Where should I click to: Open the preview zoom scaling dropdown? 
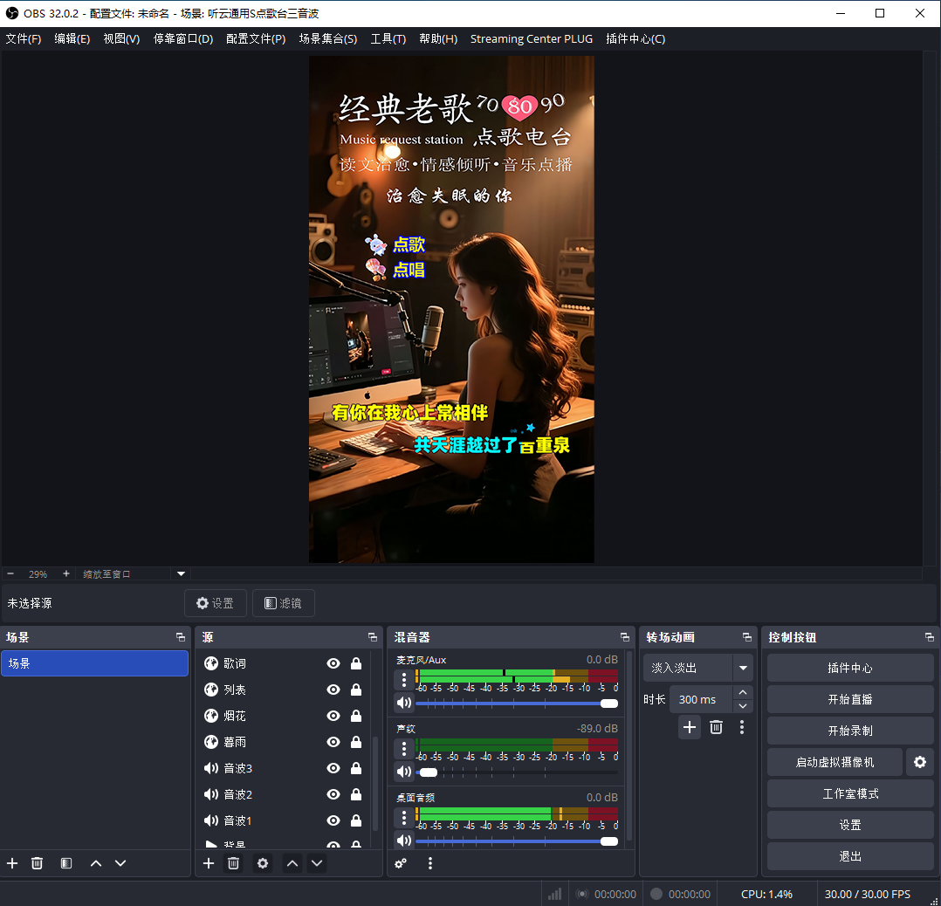[182, 574]
